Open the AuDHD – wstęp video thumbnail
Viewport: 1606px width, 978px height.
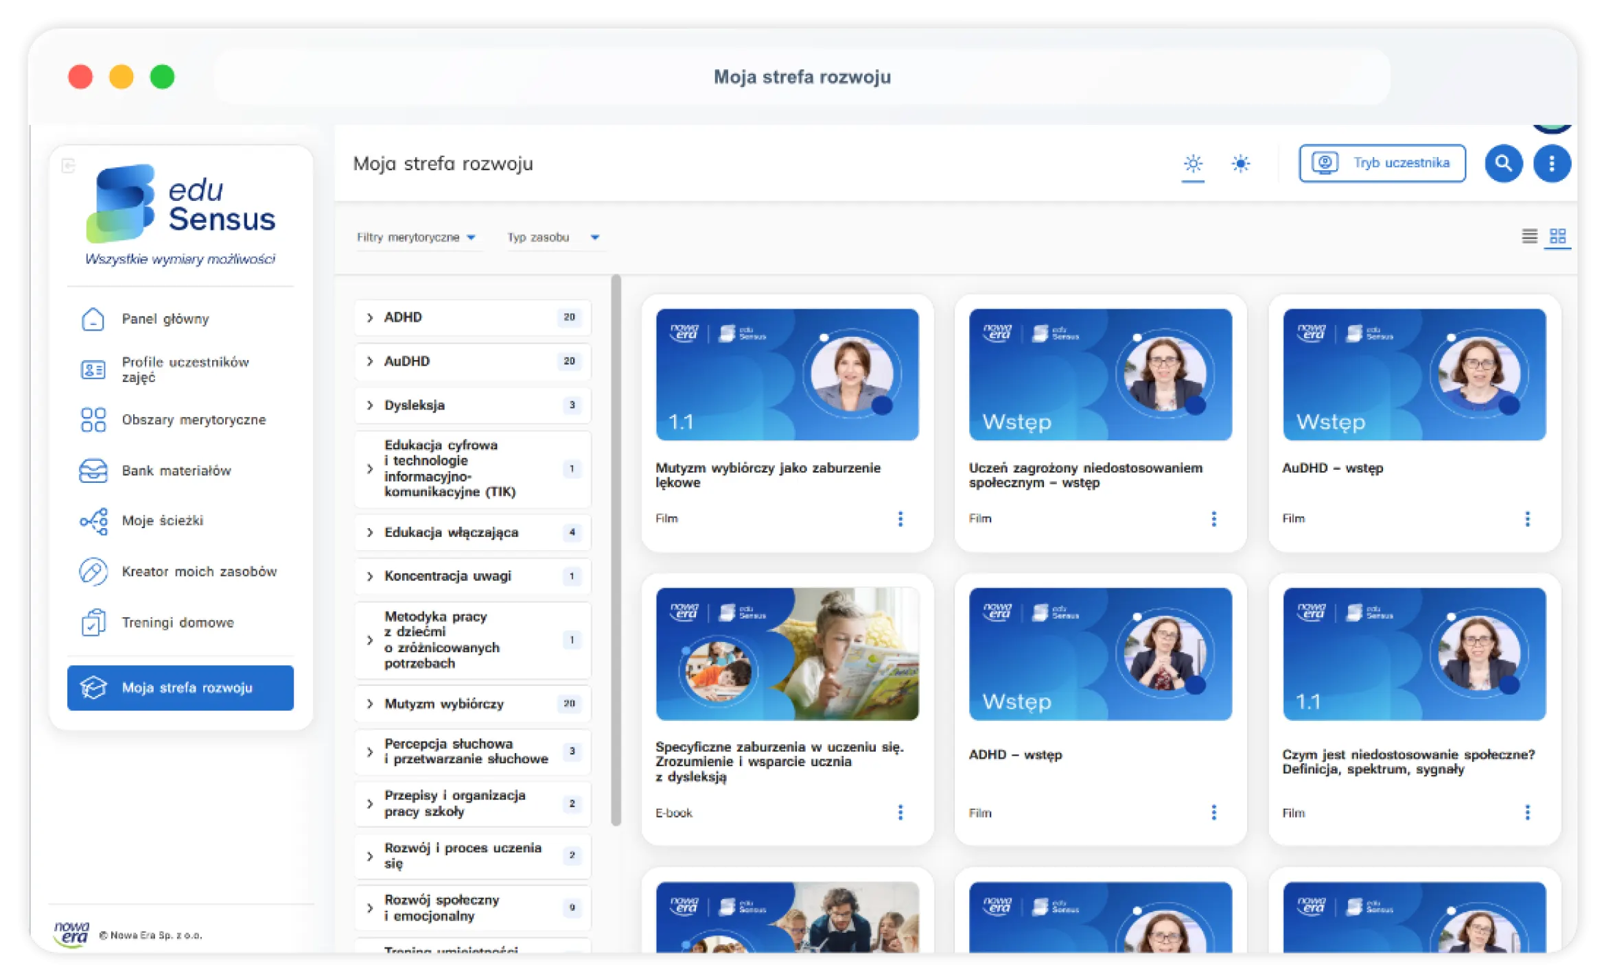point(1414,374)
